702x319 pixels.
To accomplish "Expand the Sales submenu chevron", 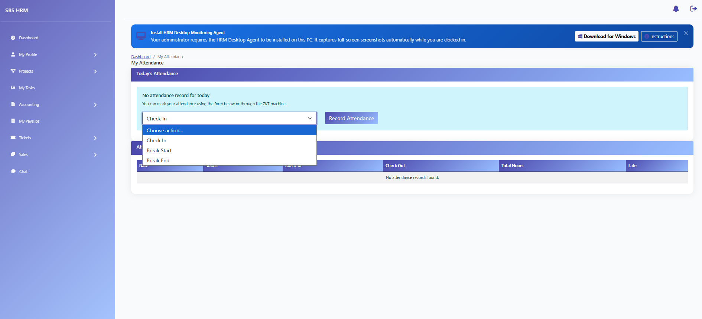I will [x=95, y=155].
